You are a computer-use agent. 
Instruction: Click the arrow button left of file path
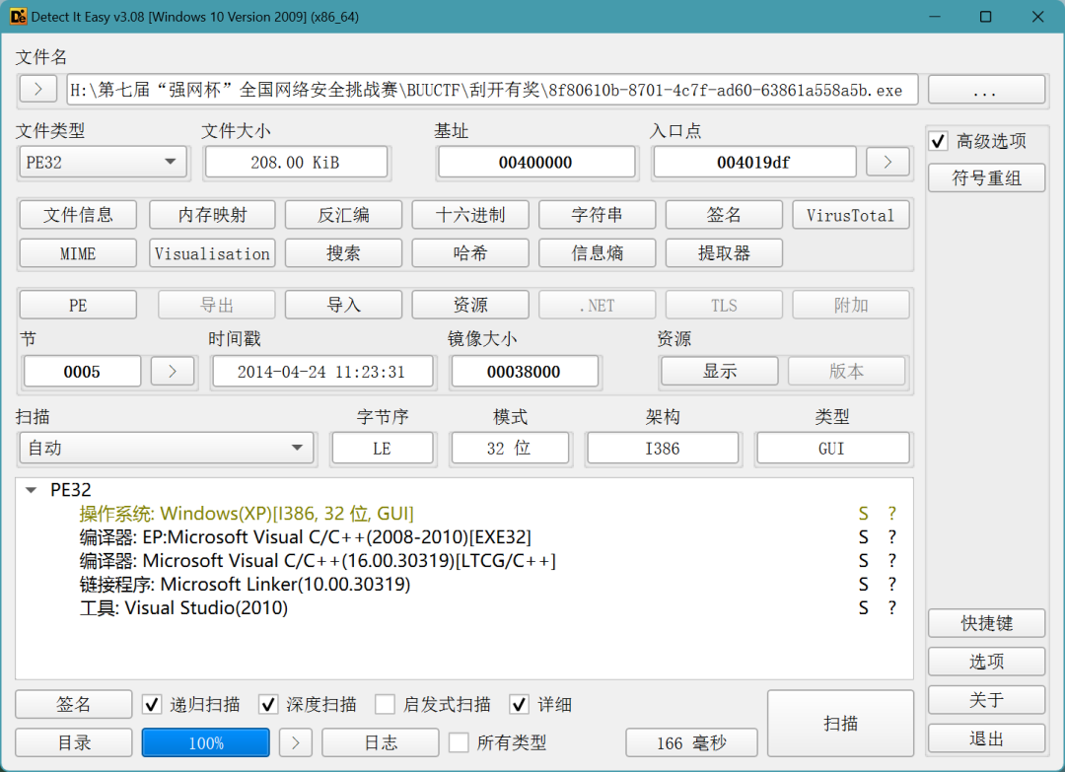pos(38,89)
